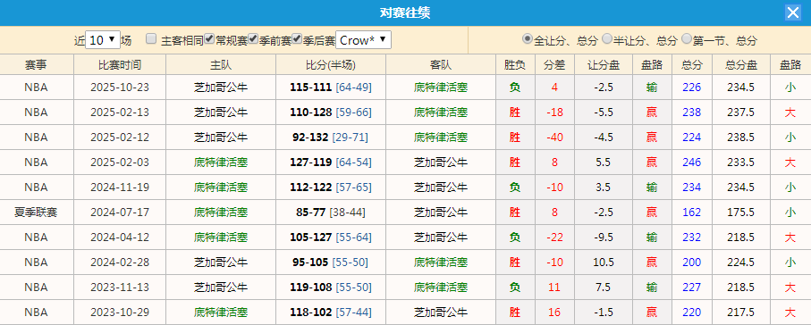811x325 pixels.
Task: Select the 半让分、总分 radio button
Action: pyautogui.click(x=607, y=38)
